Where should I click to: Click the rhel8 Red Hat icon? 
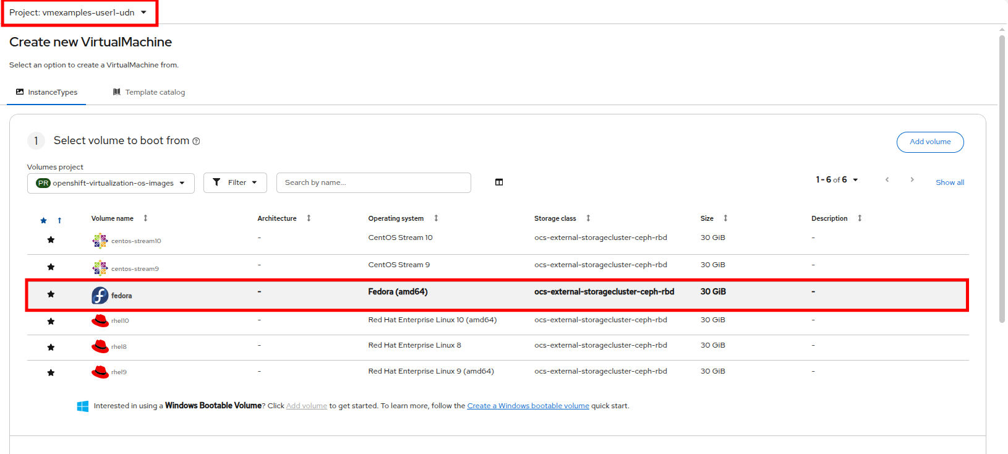click(100, 346)
